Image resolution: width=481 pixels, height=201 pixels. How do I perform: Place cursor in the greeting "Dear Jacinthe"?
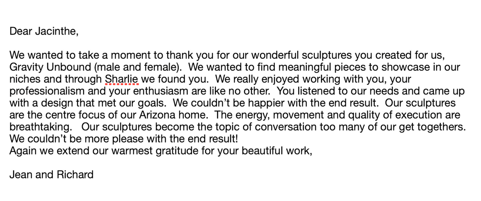[44, 31]
